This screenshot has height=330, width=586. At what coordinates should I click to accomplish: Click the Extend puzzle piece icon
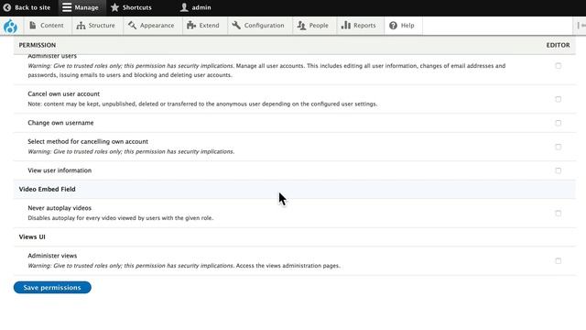pos(191,26)
